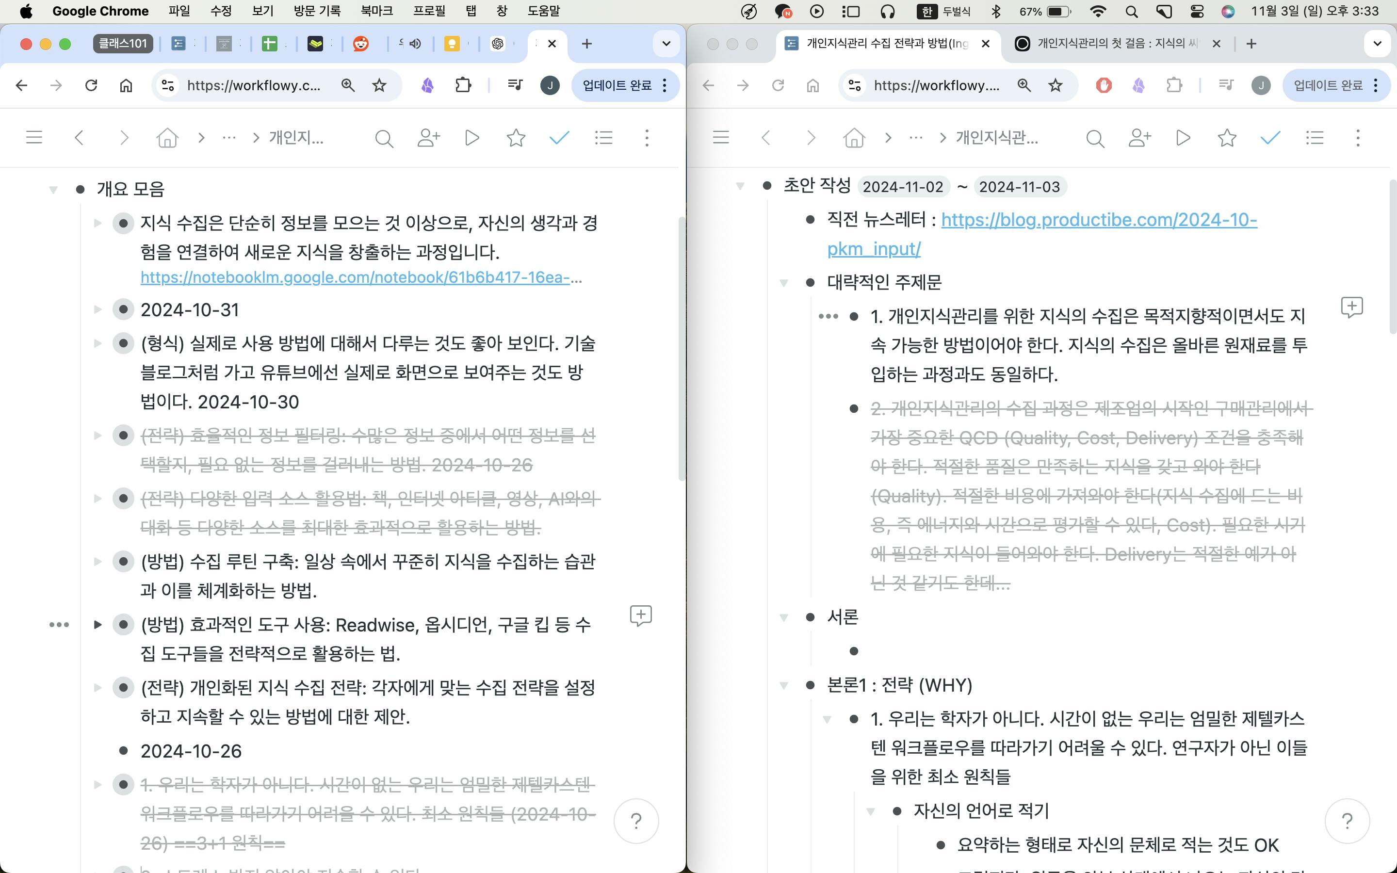The width and height of the screenshot is (1397, 873).
Task: Toggle show completed checkmark in right pane
Action: (x=1270, y=138)
